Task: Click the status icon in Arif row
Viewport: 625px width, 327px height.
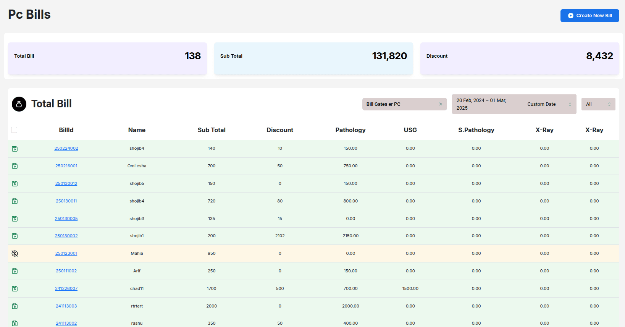Action: coord(15,271)
